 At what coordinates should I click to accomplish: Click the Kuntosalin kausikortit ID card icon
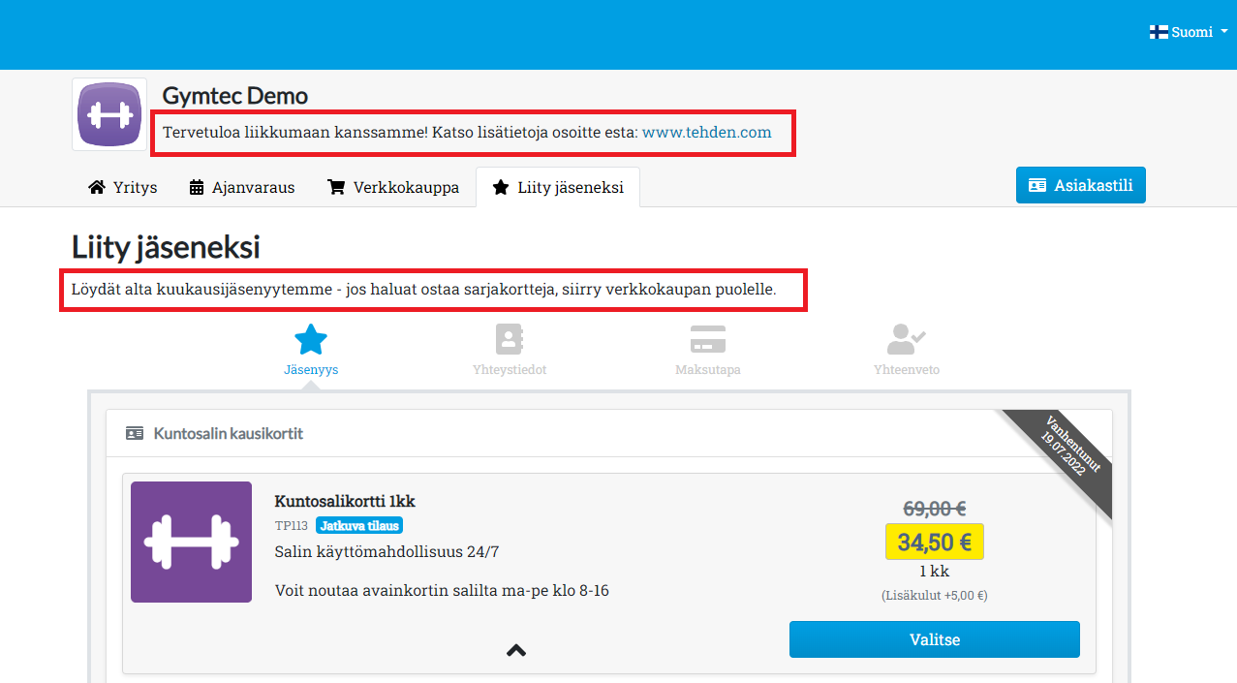(x=135, y=433)
